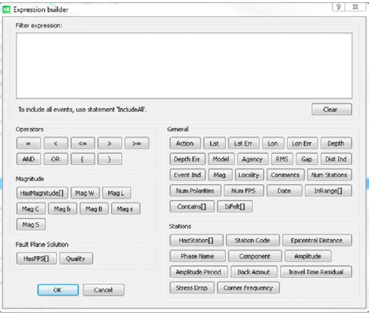Screen dimensions: 369x314
Task: Insert the less-than-or-equal operator
Action: pyautogui.click(x=83, y=143)
